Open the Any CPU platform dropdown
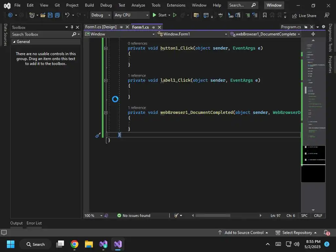The width and height of the screenshot is (336, 252). [x=131, y=15]
